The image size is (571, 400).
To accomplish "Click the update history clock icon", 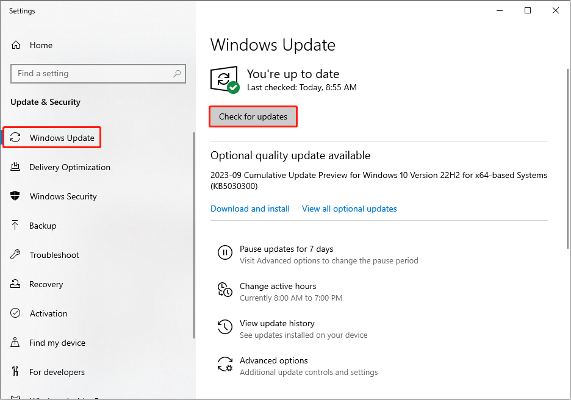I will [224, 326].
